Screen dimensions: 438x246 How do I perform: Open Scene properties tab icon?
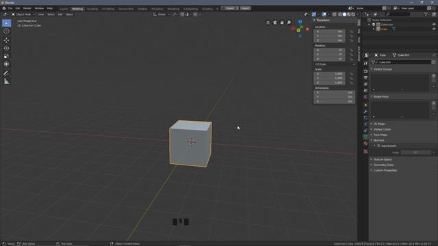click(x=365, y=90)
